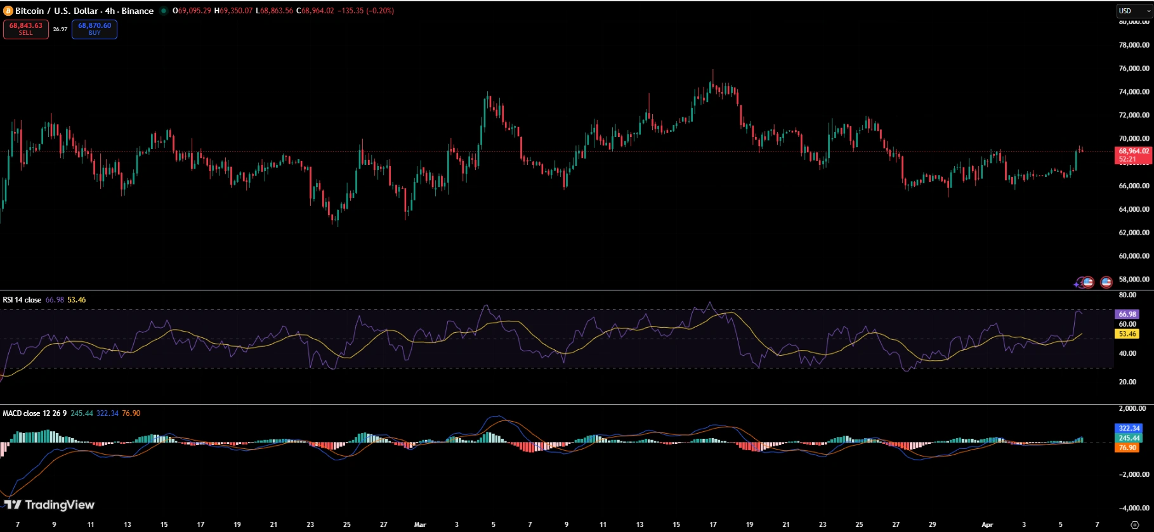Viewport: 1154px width, 532px height.
Task: Click the Mar label on time axis
Action: point(420,524)
